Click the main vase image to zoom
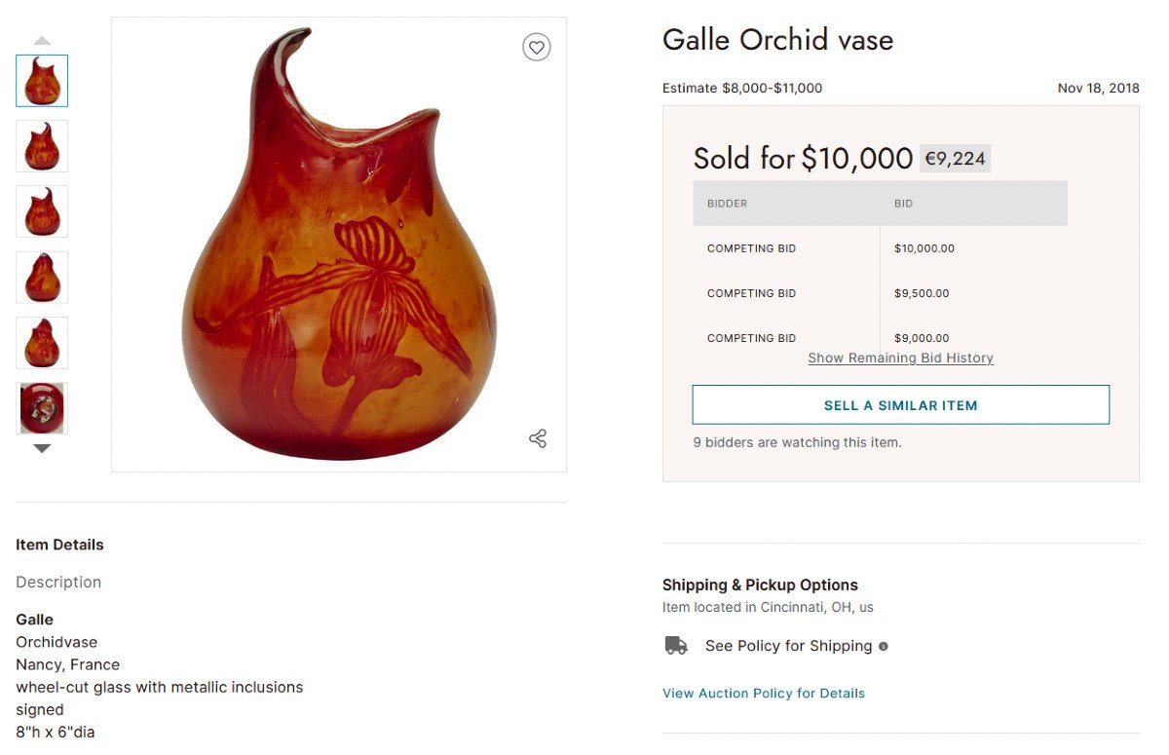Image resolution: width=1169 pixels, height=755 pixels. 339,244
